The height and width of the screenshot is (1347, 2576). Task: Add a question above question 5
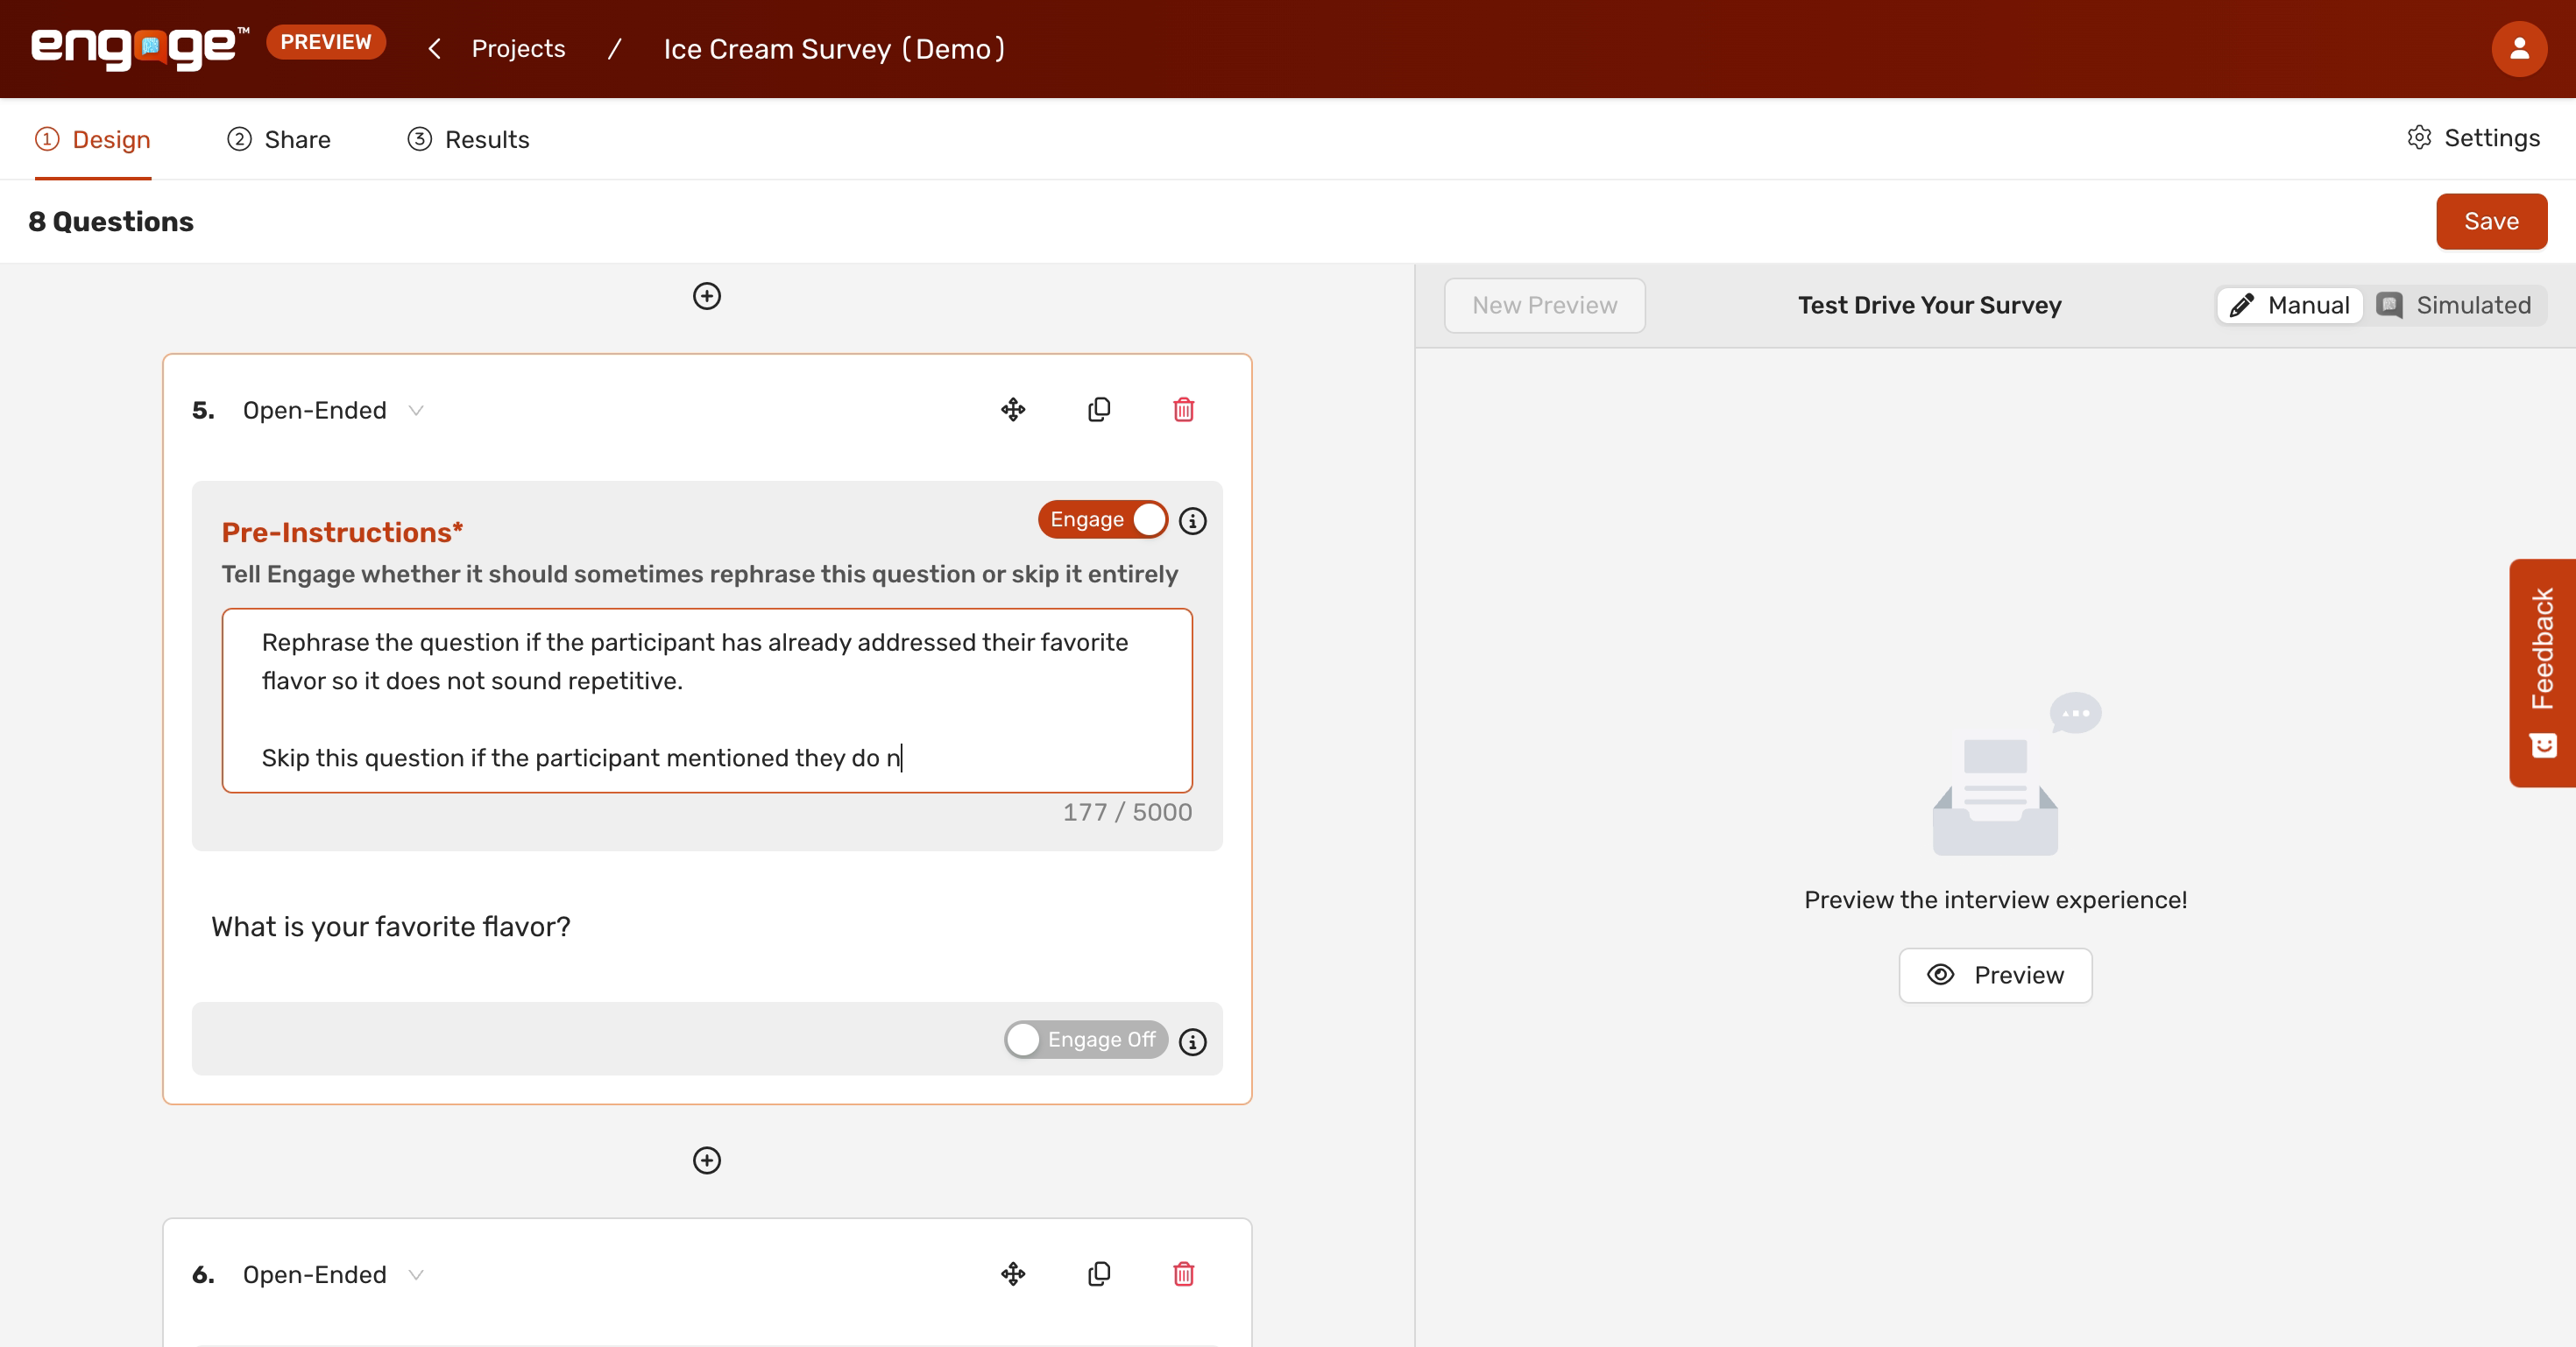(707, 296)
